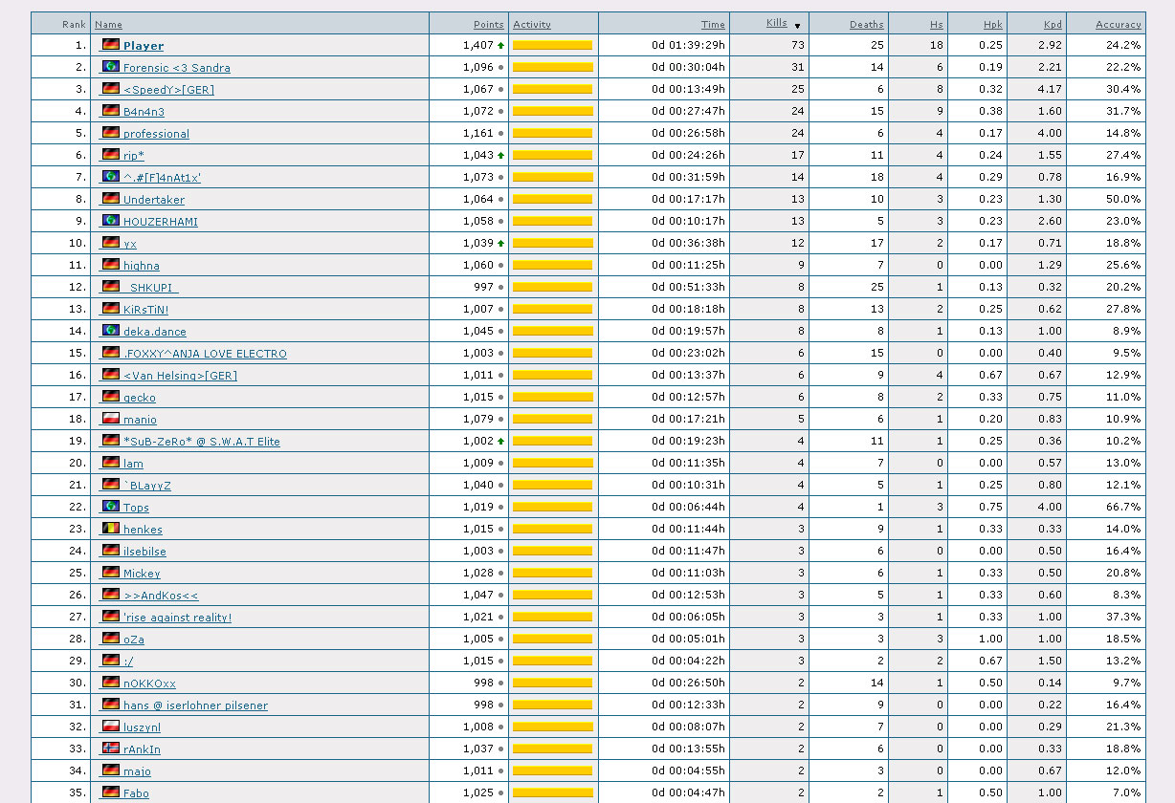Click the green up arrow beside yx's points

point(500,244)
